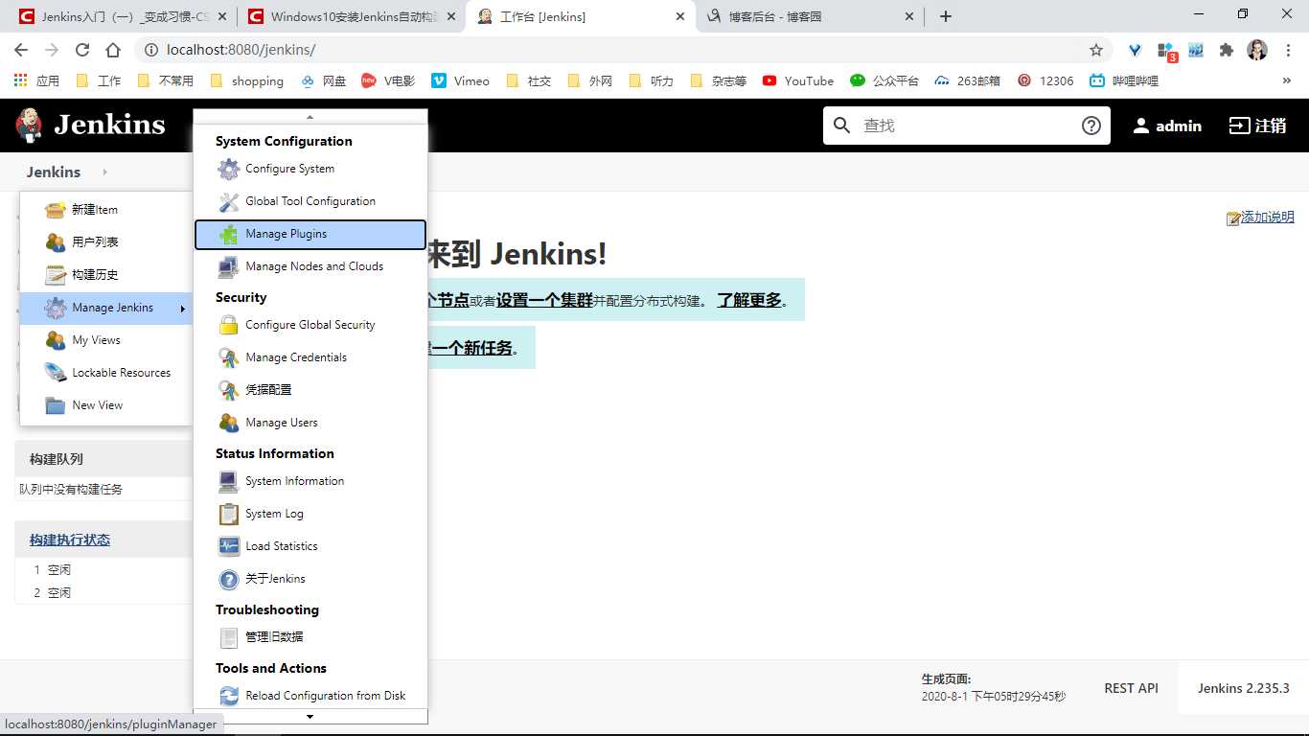Open Manage Nodes and Clouds entry
The width and height of the screenshot is (1309, 736).
pyautogui.click(x=310, y=266)
